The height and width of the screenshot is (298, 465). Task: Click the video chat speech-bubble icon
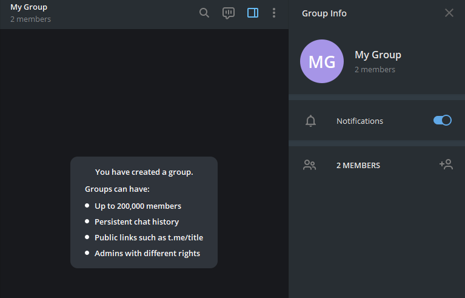click(x=229, y=13)
